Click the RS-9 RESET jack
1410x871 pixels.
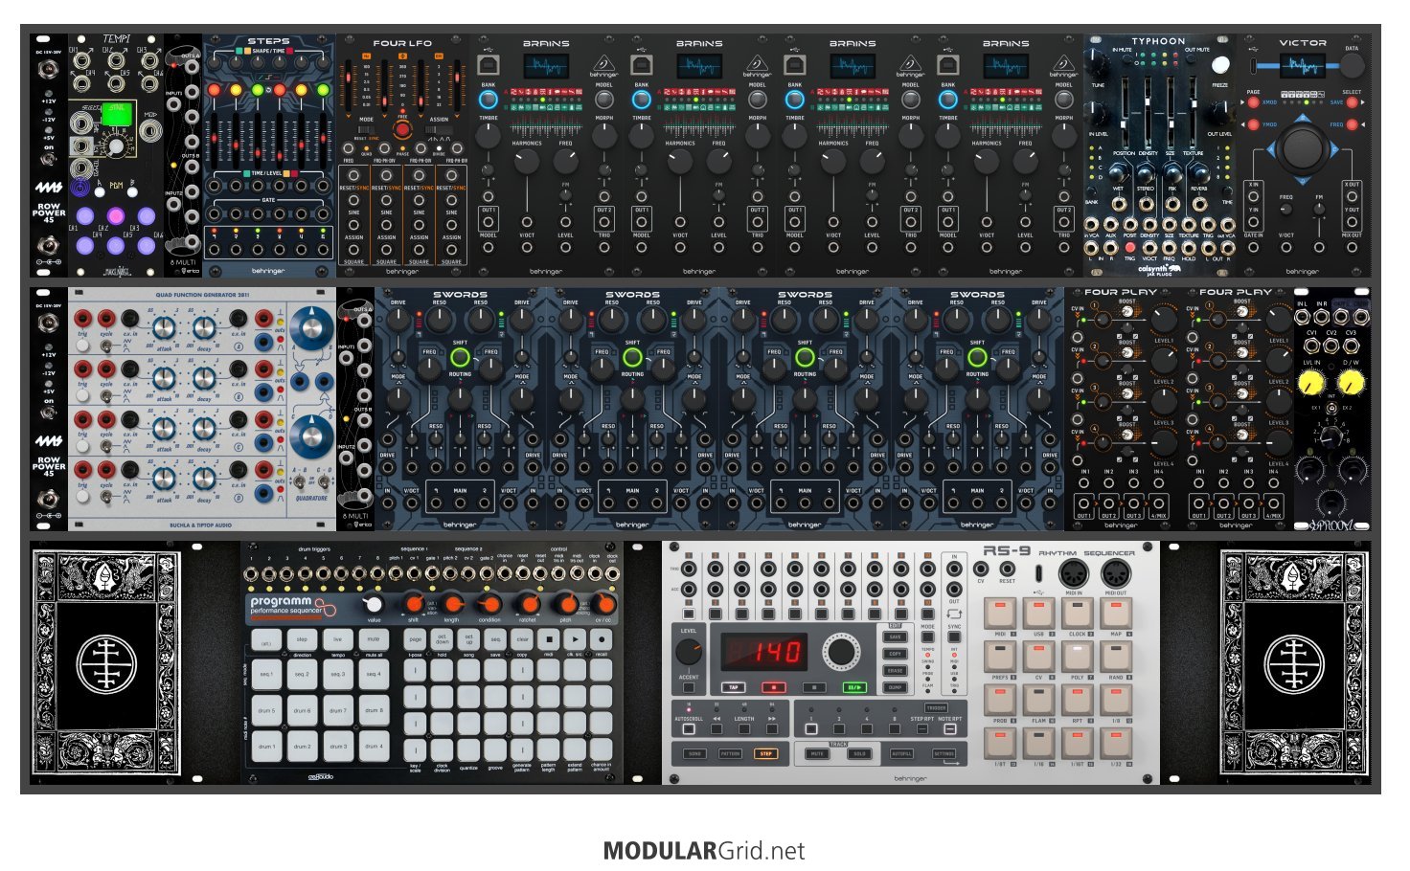(1007, 569)
